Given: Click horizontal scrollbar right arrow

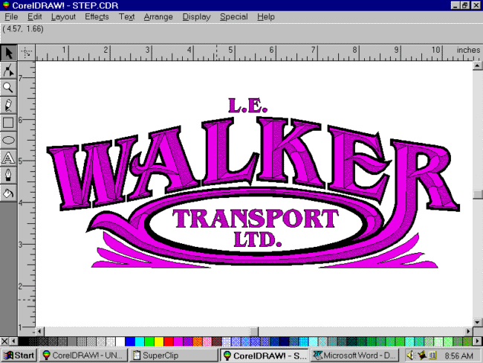Looking at the screenshot, I should (x=469, y=332).
